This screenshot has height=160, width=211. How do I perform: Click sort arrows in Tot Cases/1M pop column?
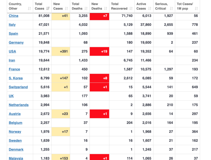(x=196, y=8)
